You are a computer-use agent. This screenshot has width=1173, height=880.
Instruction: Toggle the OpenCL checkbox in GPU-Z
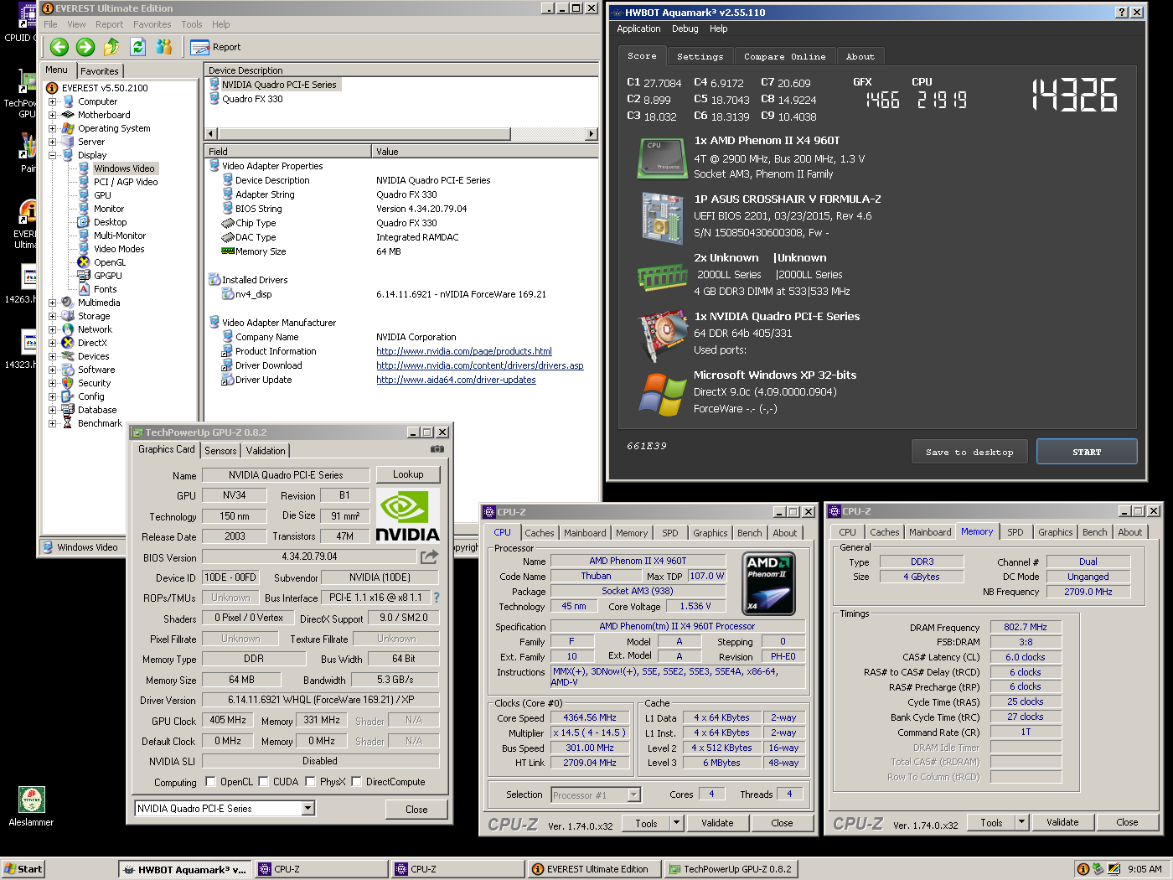pos(209,782)
